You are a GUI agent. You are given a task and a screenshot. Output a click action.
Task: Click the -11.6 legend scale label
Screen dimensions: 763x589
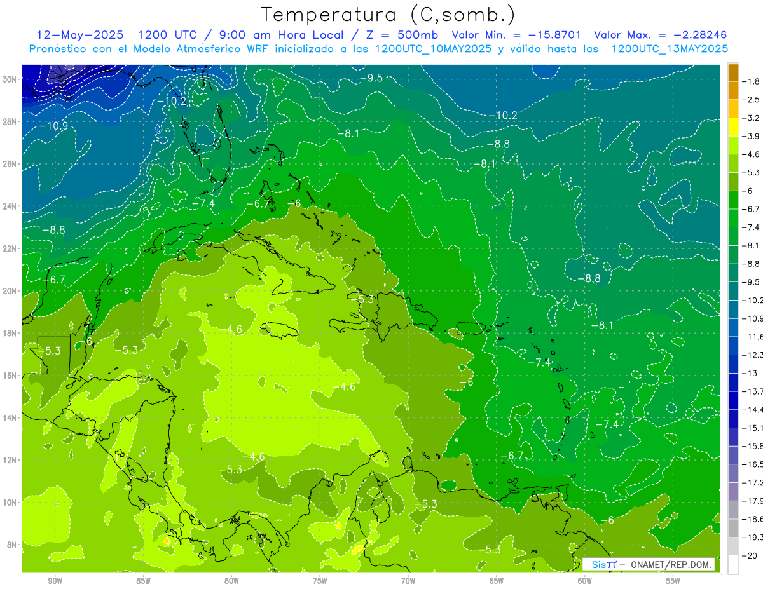pyautogui.click(x=753, y=337)
